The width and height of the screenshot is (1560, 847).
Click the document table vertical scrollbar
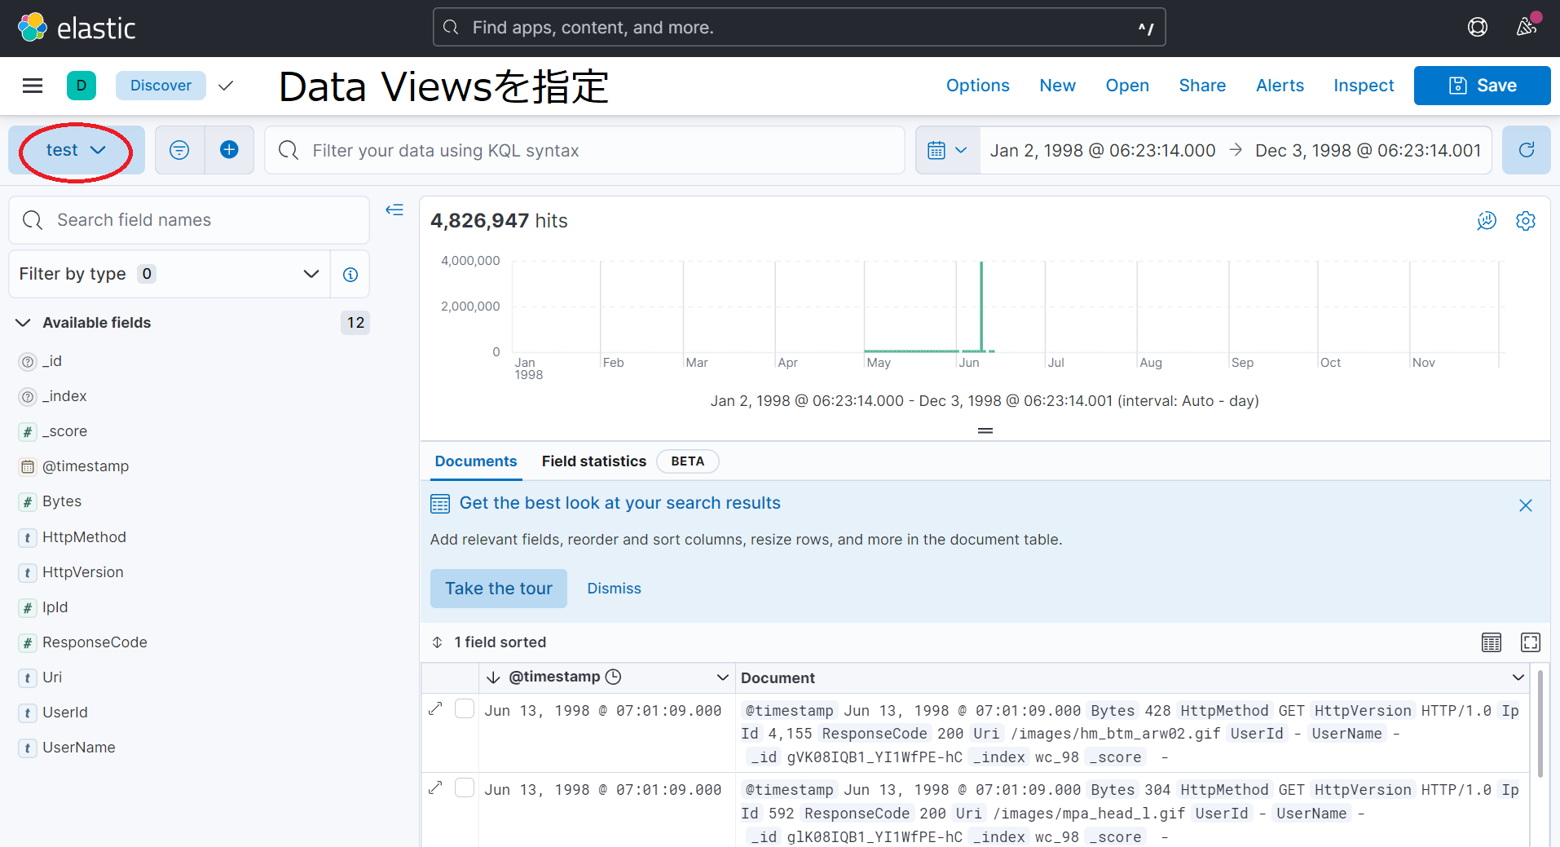tap(1540, 724)
